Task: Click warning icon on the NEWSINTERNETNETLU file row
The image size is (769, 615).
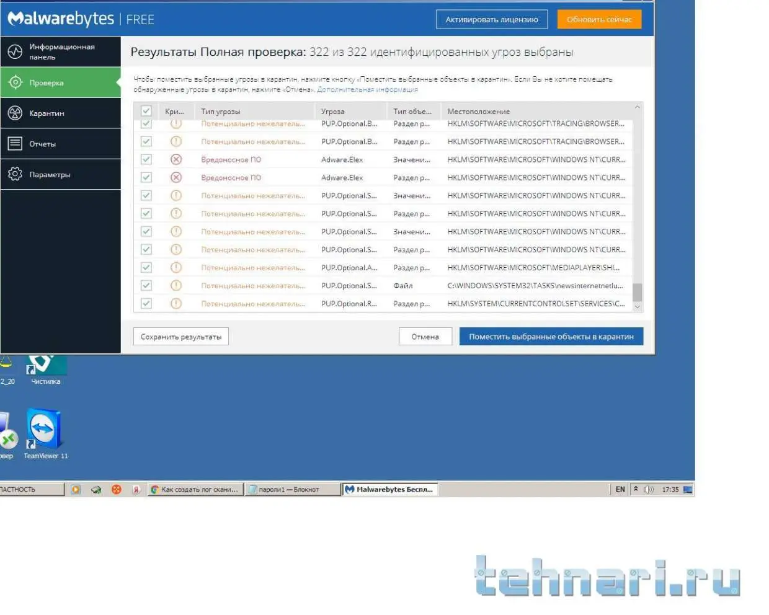Action: click(176, 285)
